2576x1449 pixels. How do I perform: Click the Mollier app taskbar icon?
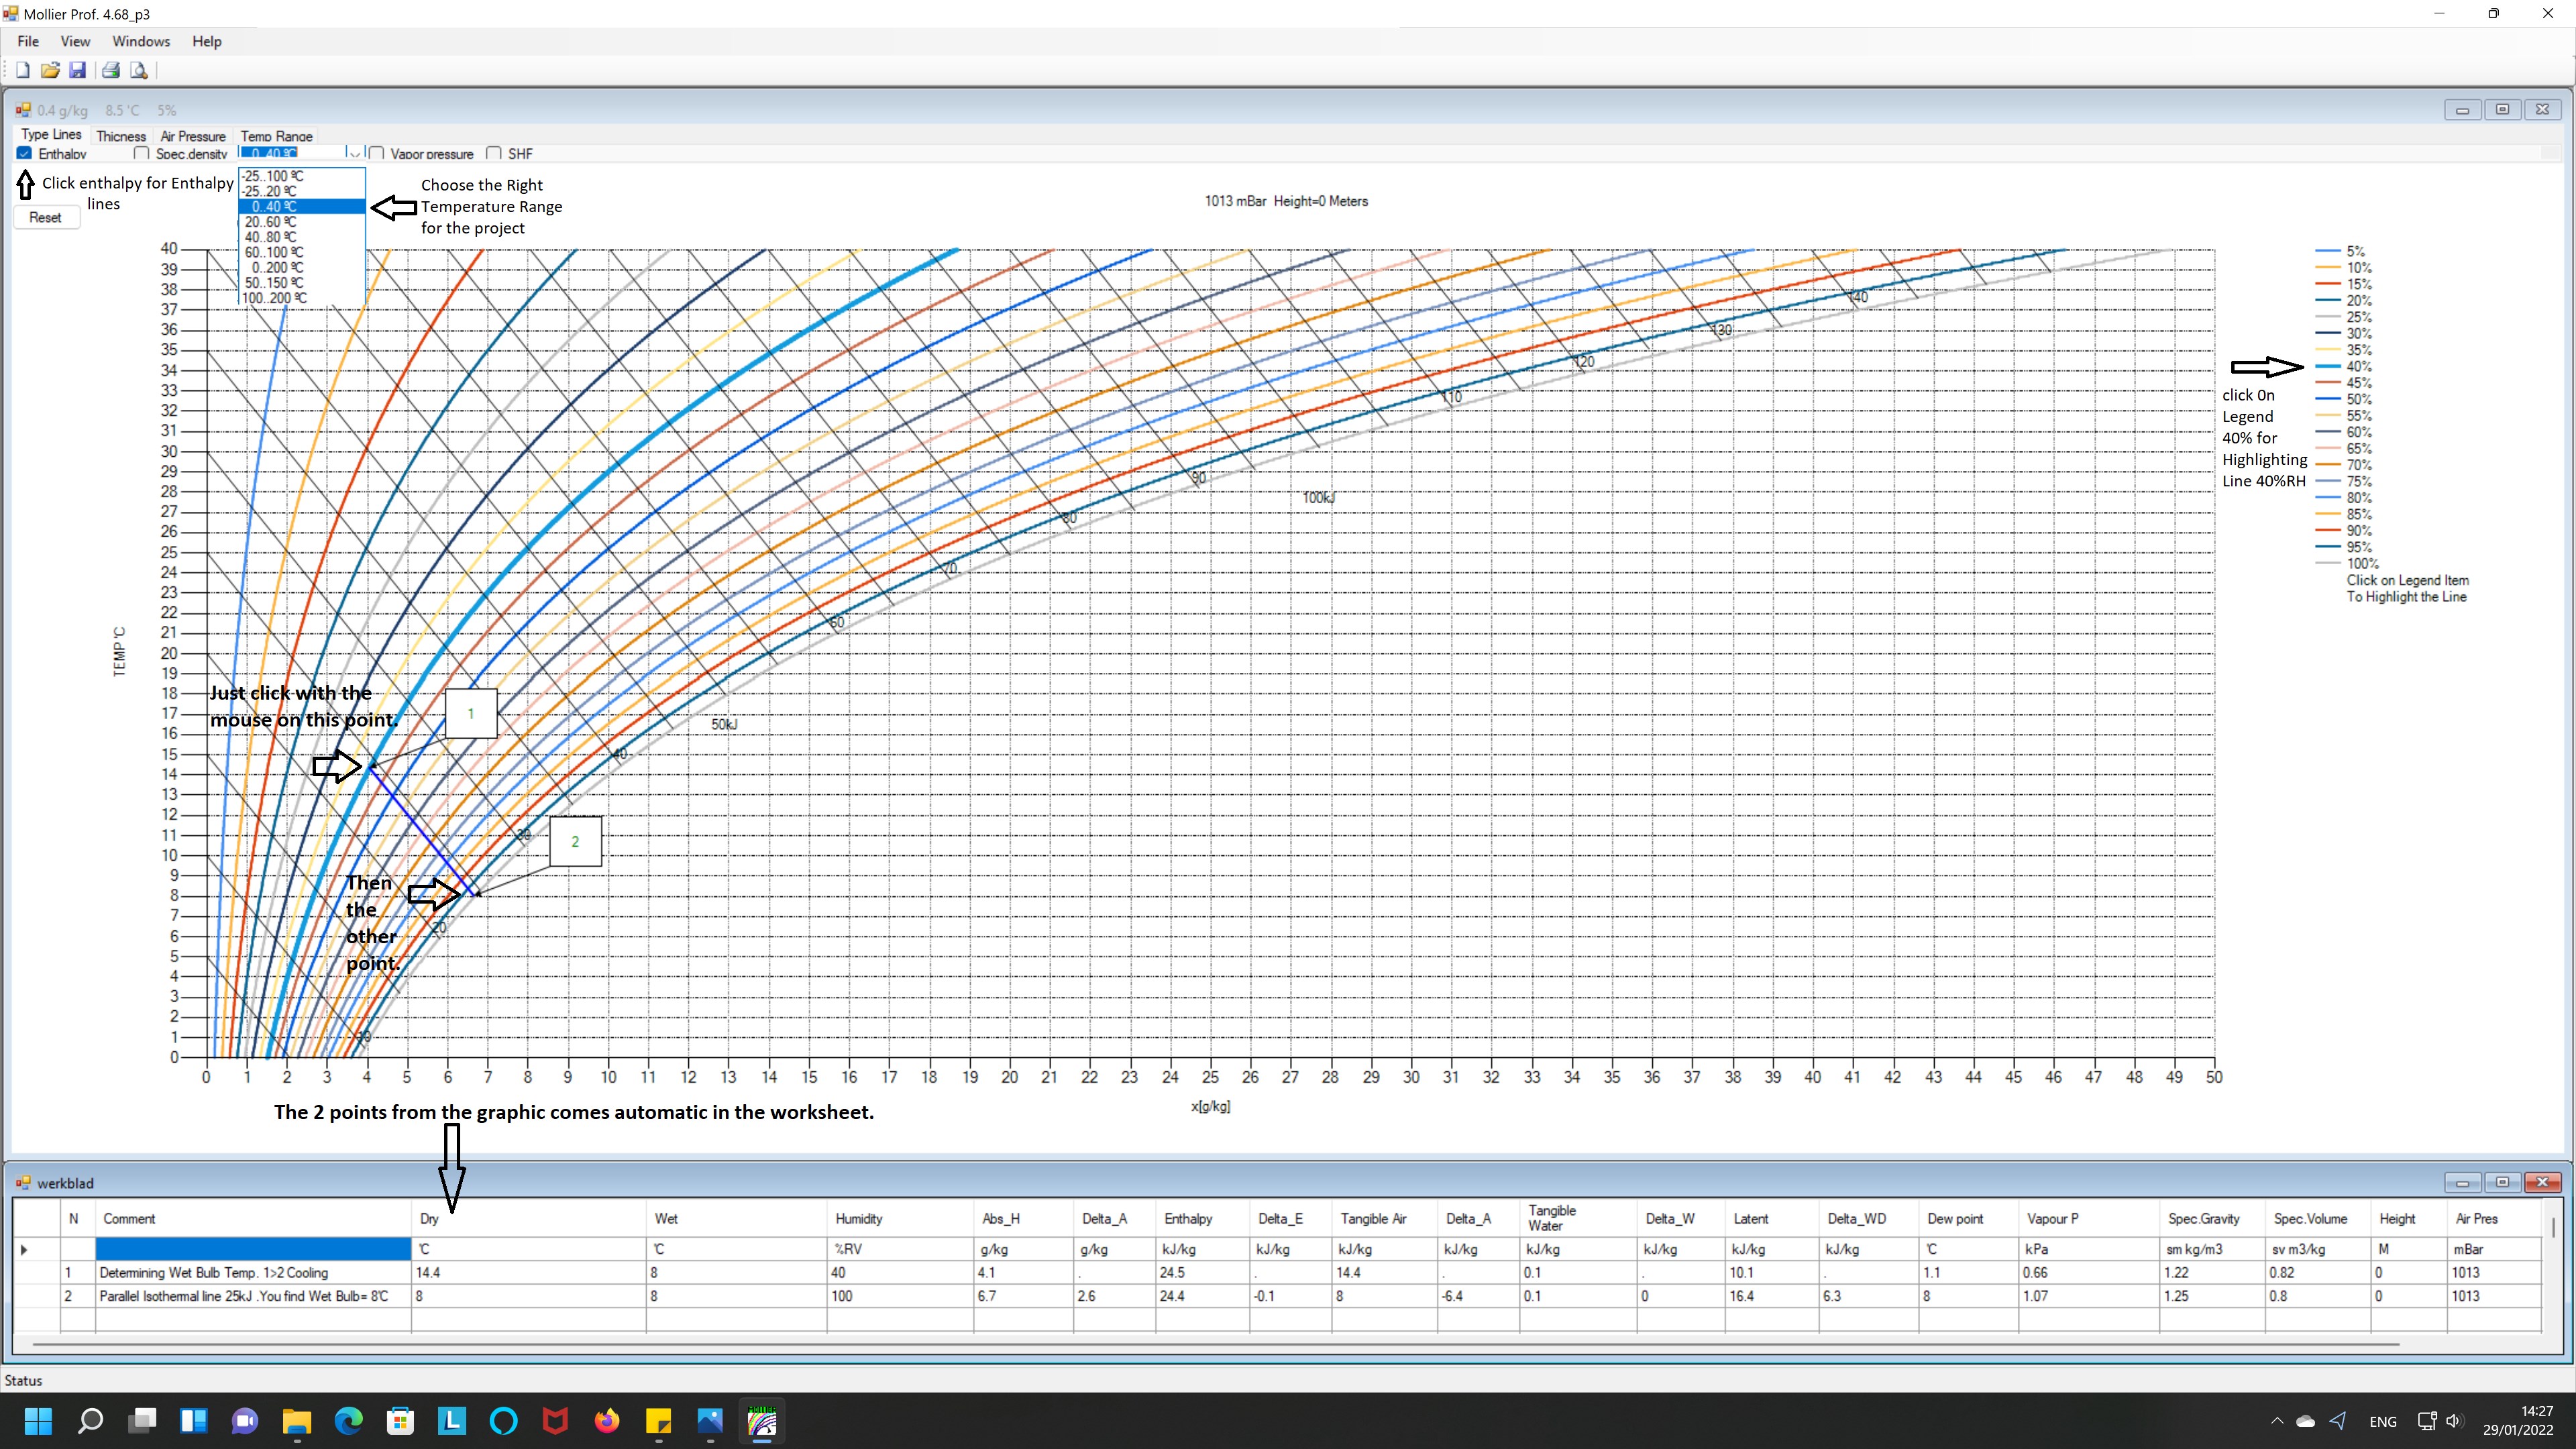click(762, 1421)
